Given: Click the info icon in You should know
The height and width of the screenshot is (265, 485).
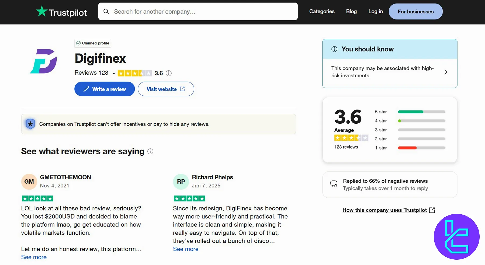Looking at the screenshot, I should pos(334,49).
